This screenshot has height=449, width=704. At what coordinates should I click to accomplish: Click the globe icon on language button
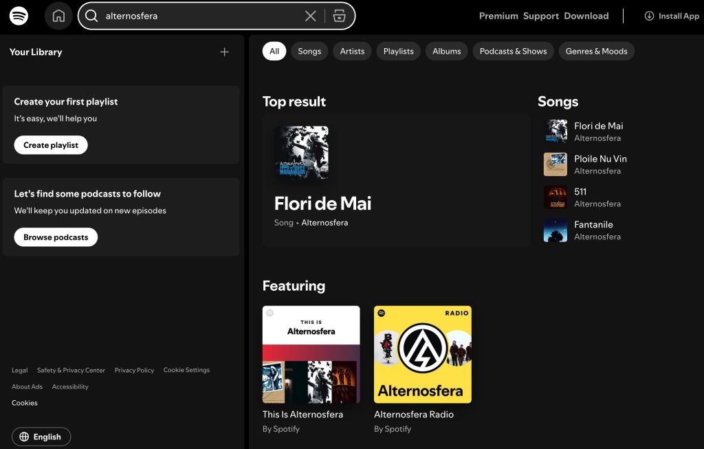pyautogui.click(x=24, y=437)
